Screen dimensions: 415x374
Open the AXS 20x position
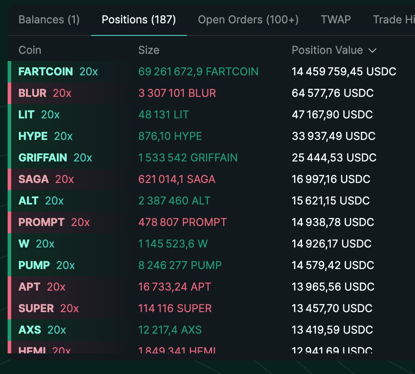[42, 330]
